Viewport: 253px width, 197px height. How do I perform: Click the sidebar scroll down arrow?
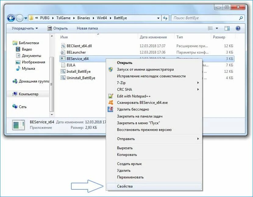tap(52, 114)
